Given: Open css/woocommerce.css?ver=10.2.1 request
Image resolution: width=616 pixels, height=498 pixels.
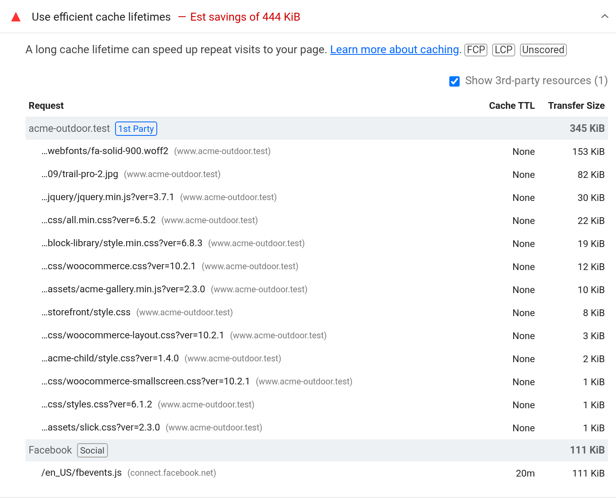Looking at the screenshot, I should coord(119,266).
